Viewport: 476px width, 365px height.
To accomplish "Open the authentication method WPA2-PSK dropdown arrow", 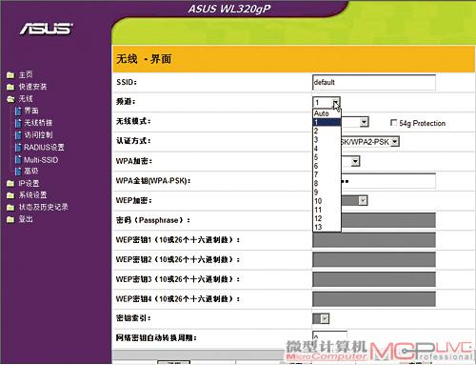I will [x=394, y=142].
